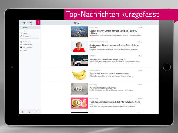178x133 pixels.
Task: Click the Freunde einladen icon
Action: click(21, 44)
